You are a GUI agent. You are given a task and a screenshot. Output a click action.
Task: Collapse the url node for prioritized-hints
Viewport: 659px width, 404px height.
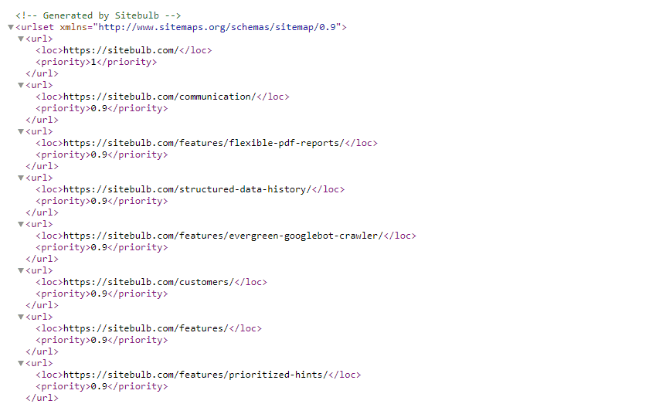(21, 363)
